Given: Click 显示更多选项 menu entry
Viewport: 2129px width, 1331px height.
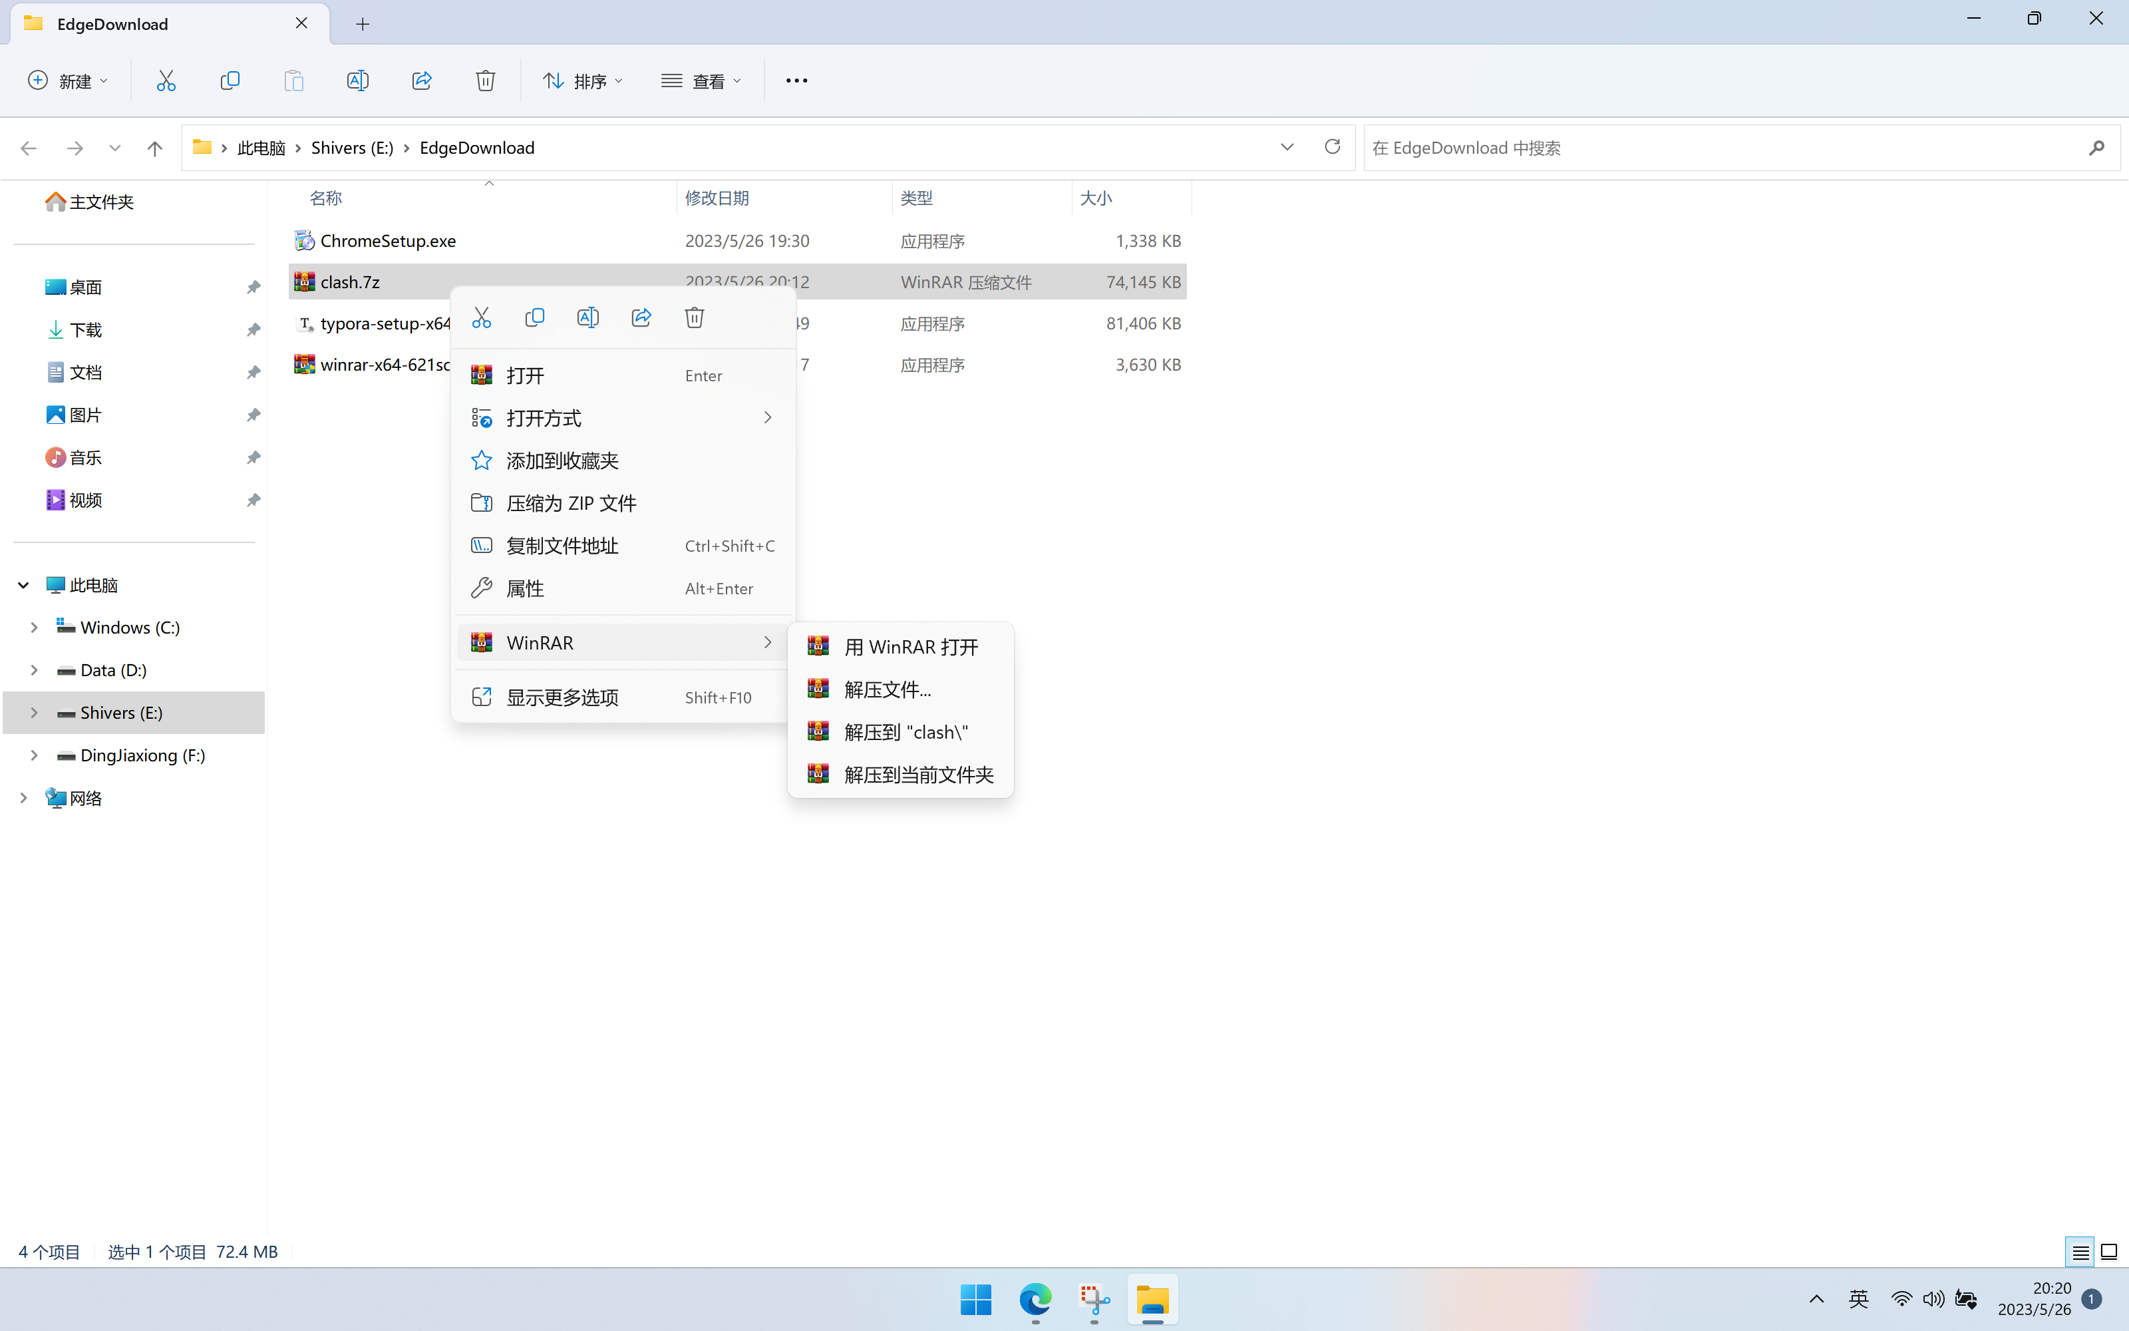Looking at the screenshot, I should [x=562, y=697].
